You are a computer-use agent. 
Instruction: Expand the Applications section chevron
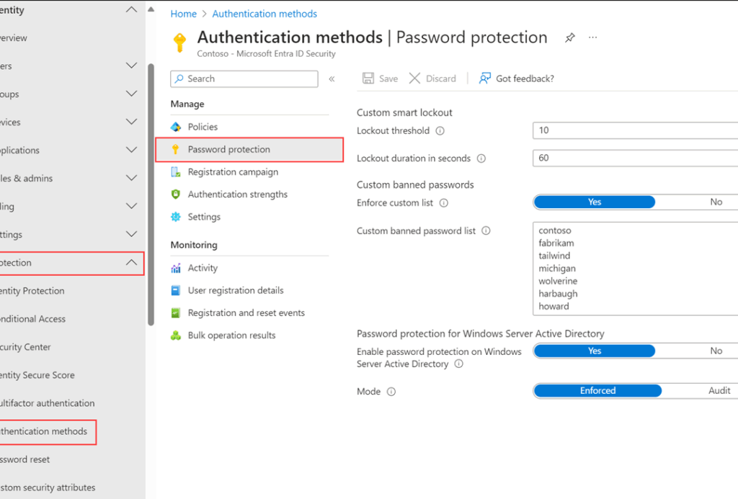pyautogui.click(x=131, y=150)
